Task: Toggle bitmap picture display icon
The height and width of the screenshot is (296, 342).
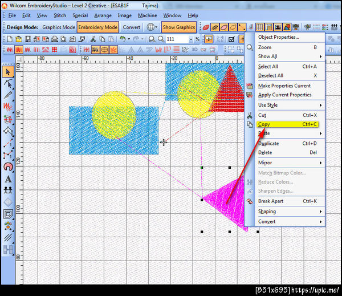Action: click(x=278, y=27)
